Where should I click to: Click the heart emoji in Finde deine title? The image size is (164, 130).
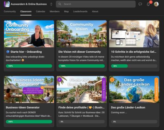pyautogui.click(x=90, y=107)
